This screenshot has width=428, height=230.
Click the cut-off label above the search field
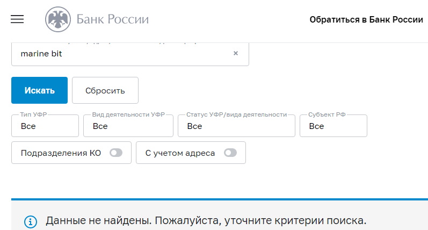(107, 41)
